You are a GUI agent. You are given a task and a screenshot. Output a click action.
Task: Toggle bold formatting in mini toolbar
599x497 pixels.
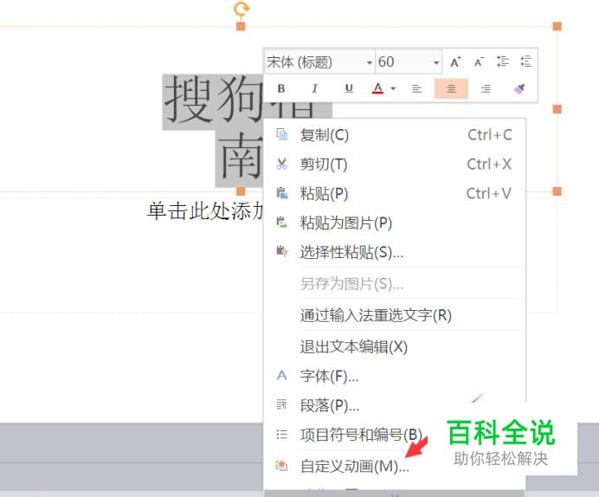281,88
